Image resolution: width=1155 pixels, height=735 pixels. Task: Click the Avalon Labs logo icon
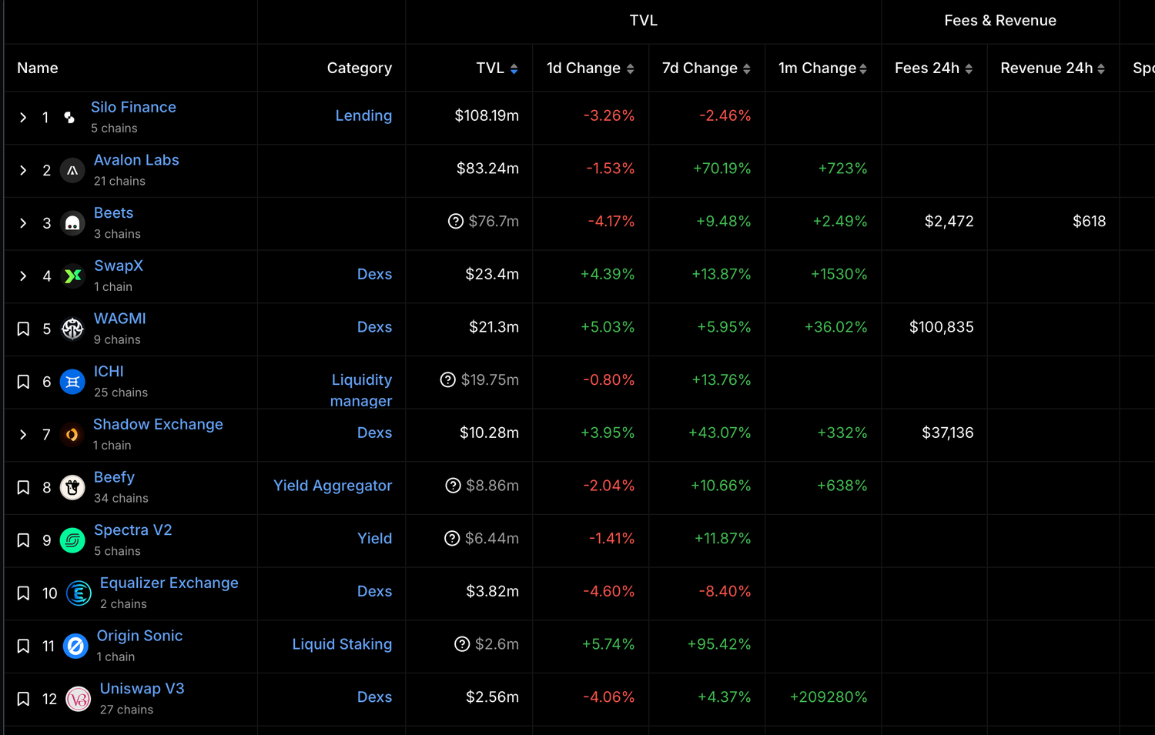click(x=72, y=171)
